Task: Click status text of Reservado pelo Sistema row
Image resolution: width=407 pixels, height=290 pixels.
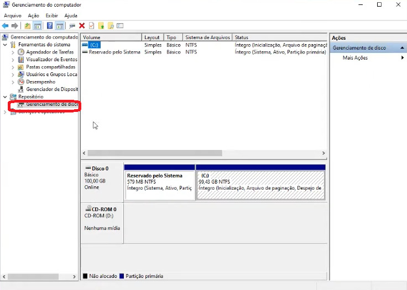Action: coord(280,52)
